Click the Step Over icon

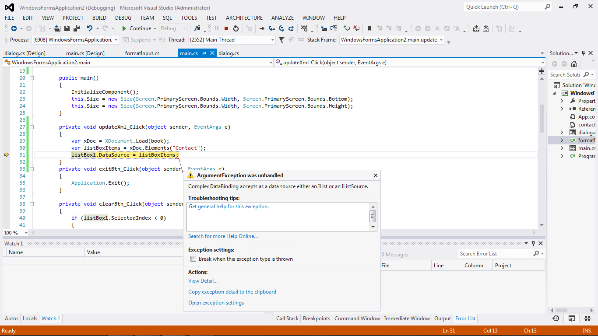pos(281,28)
